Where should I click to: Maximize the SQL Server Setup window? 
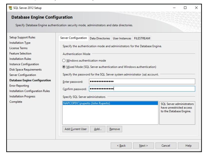pos(185,8)
